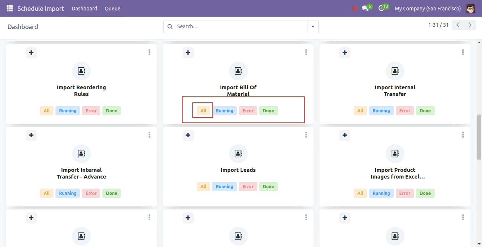Click plus icon on Import Internal Transfer - Advance card

click(x=31, y=135)
